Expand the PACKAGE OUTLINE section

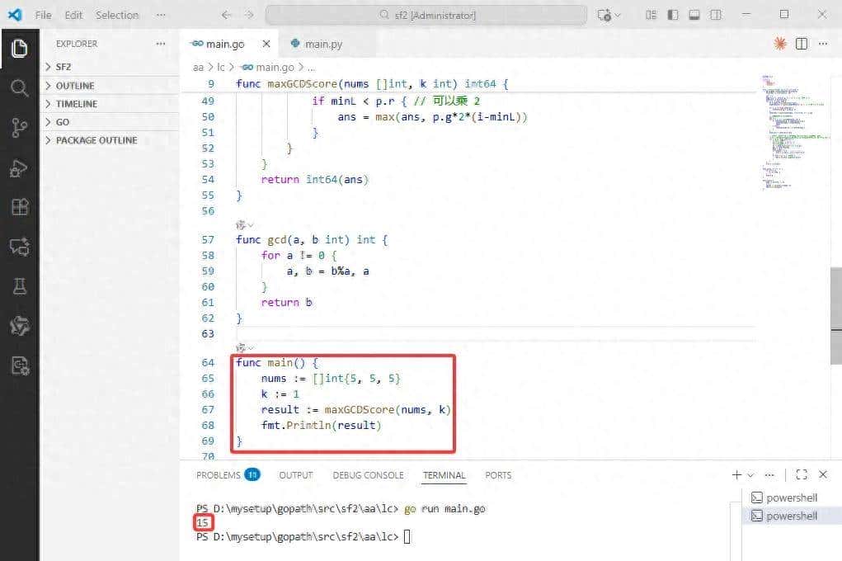point(96,140)
